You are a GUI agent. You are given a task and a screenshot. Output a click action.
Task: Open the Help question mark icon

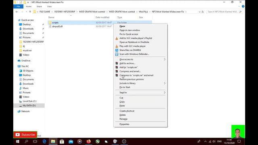pos(243,6)
